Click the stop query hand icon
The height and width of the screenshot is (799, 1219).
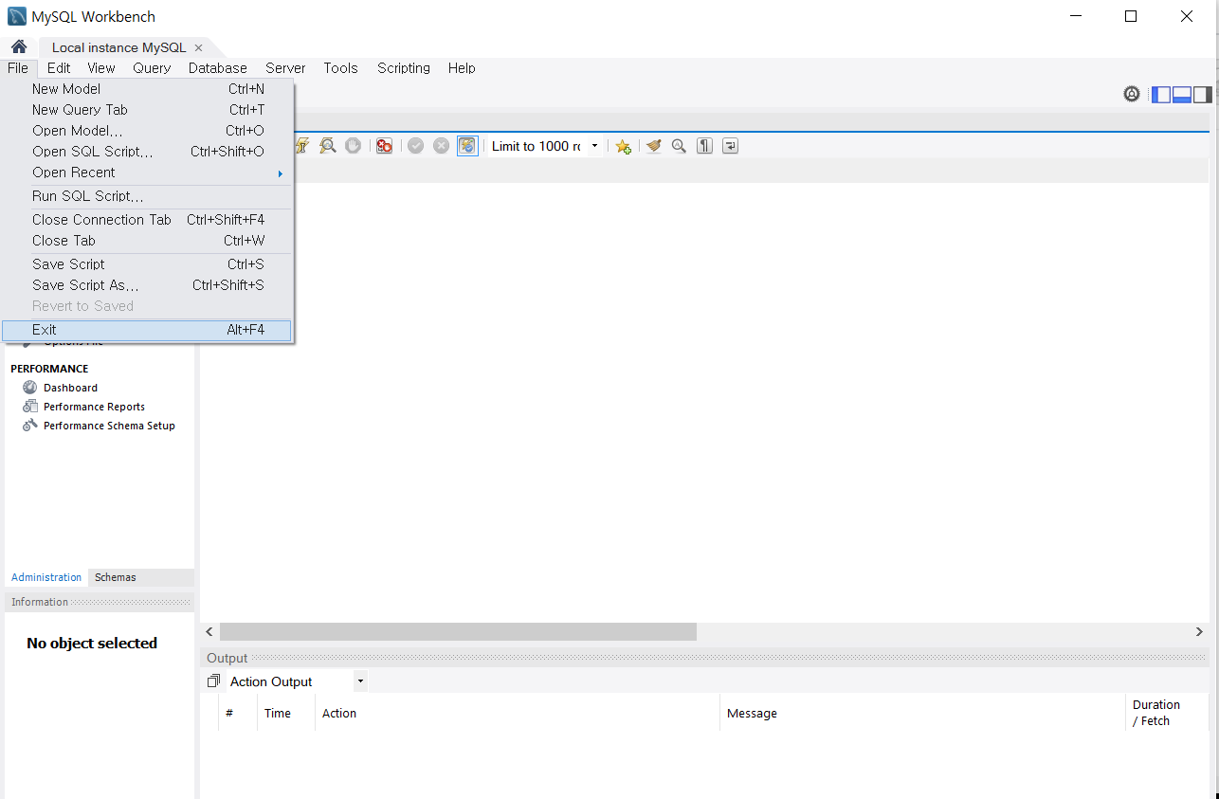pos(353,146)
